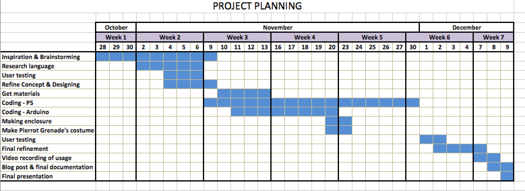Viewport: 525px width, 191px height.
Task: Click the Final presentation row label
Action: 27,176
